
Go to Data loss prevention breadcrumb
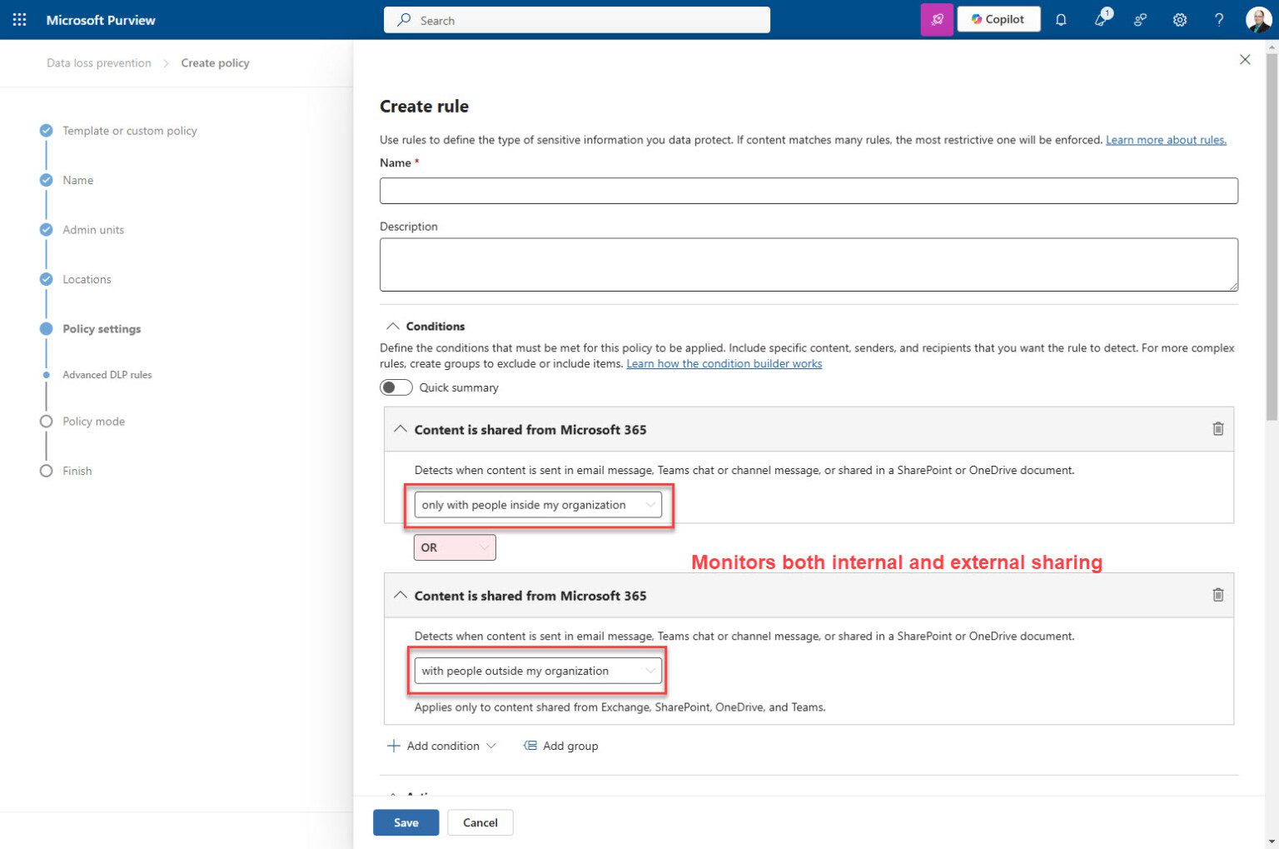(x=98, y=62)
